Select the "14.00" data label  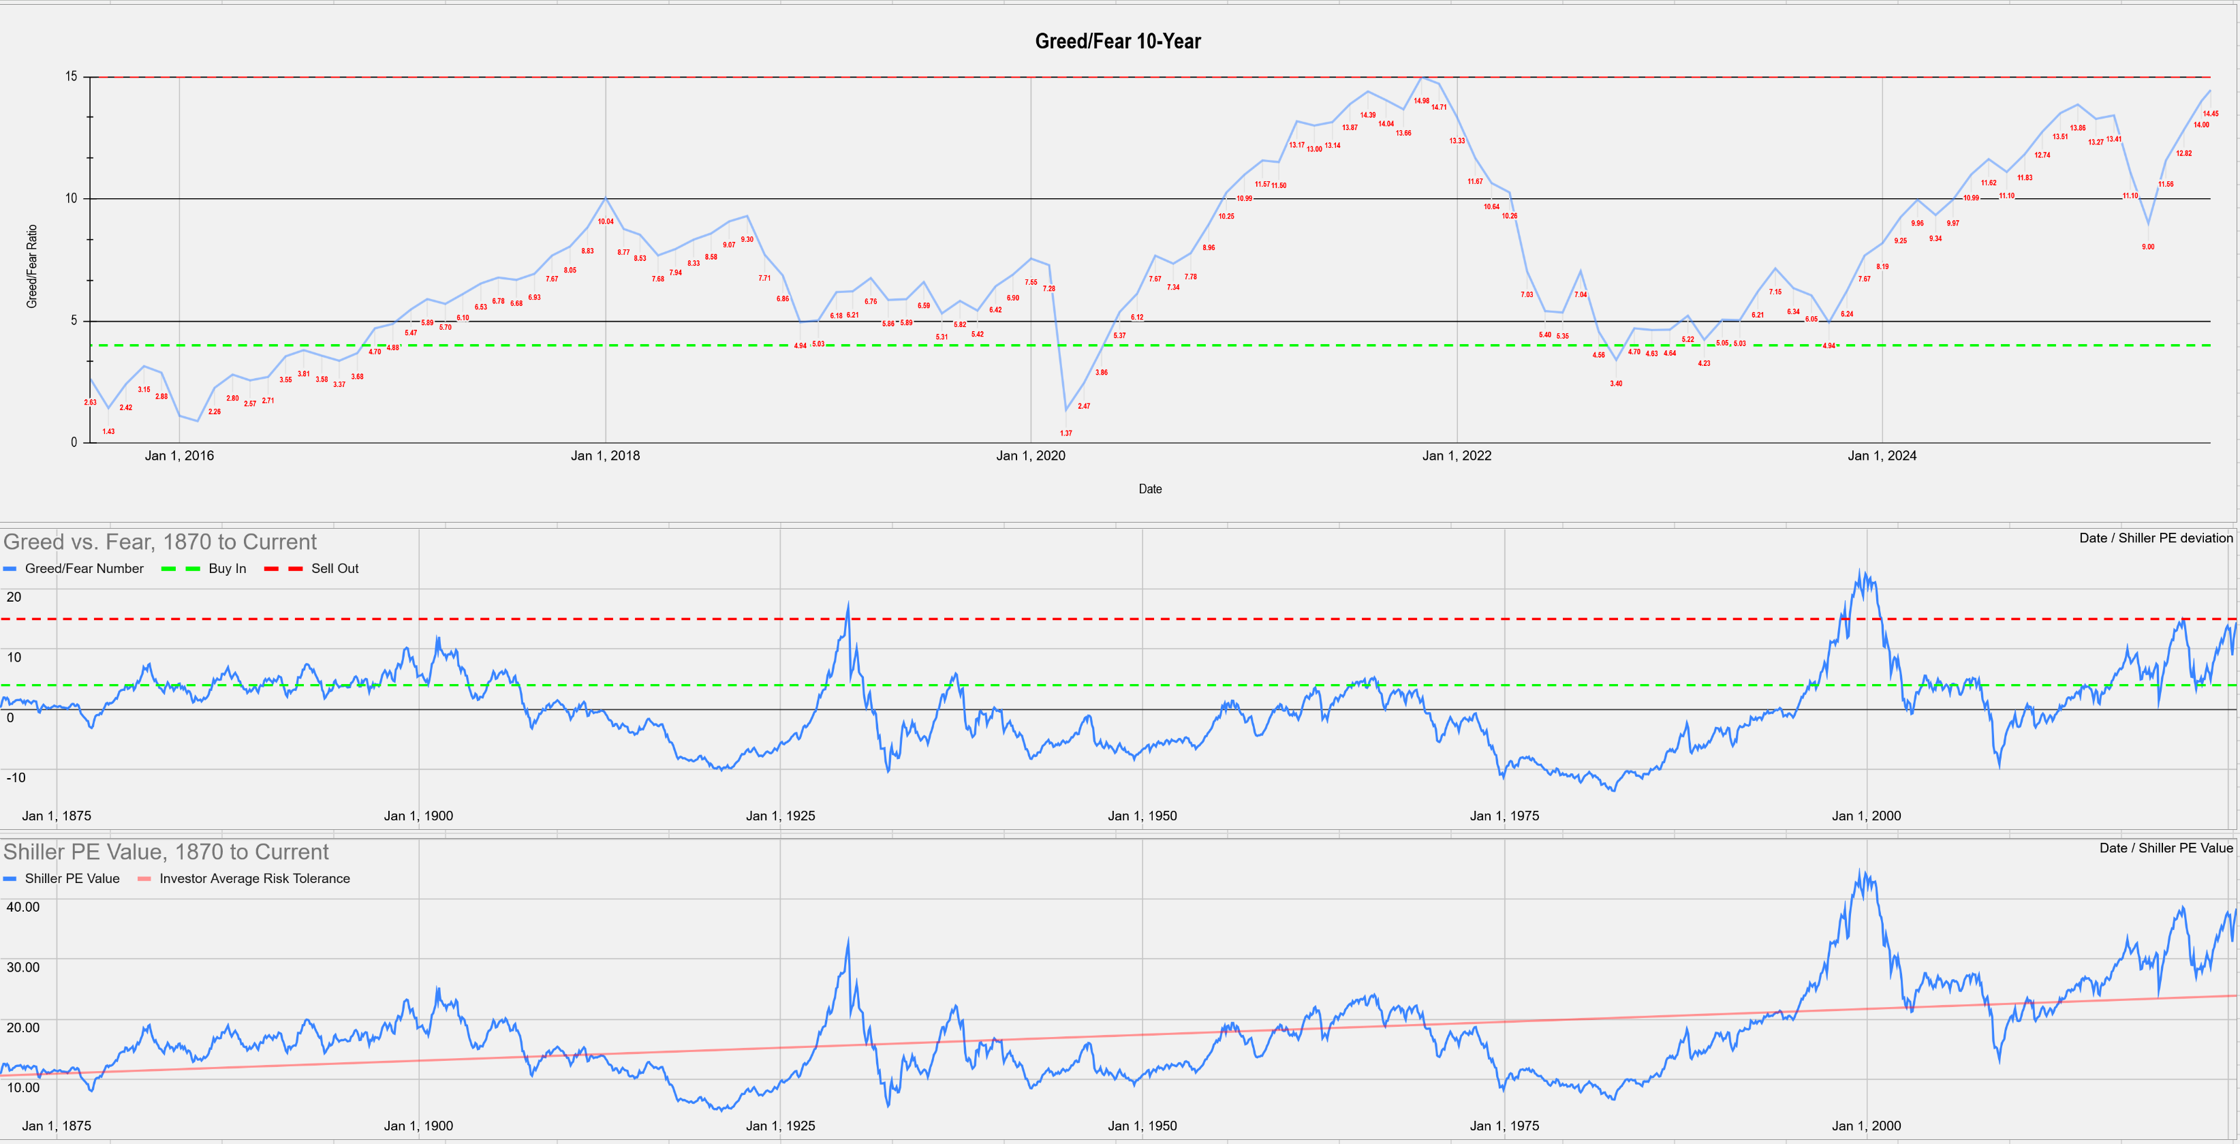[2201, 125]
